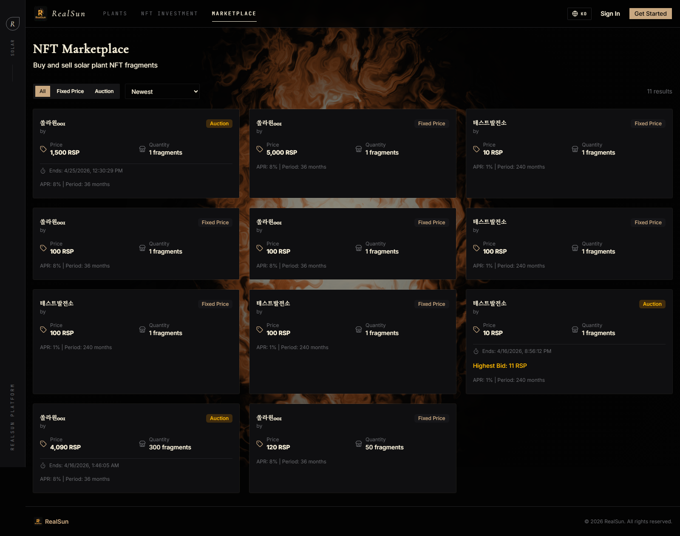
Task: Click the 11 results count
Action: [x=660, y=91]
